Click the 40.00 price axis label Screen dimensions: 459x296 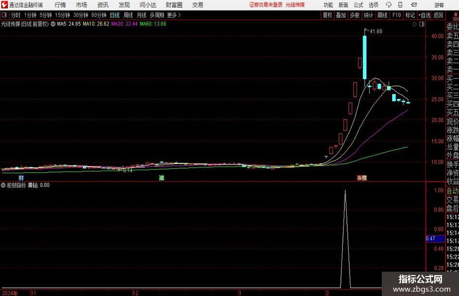437,36
